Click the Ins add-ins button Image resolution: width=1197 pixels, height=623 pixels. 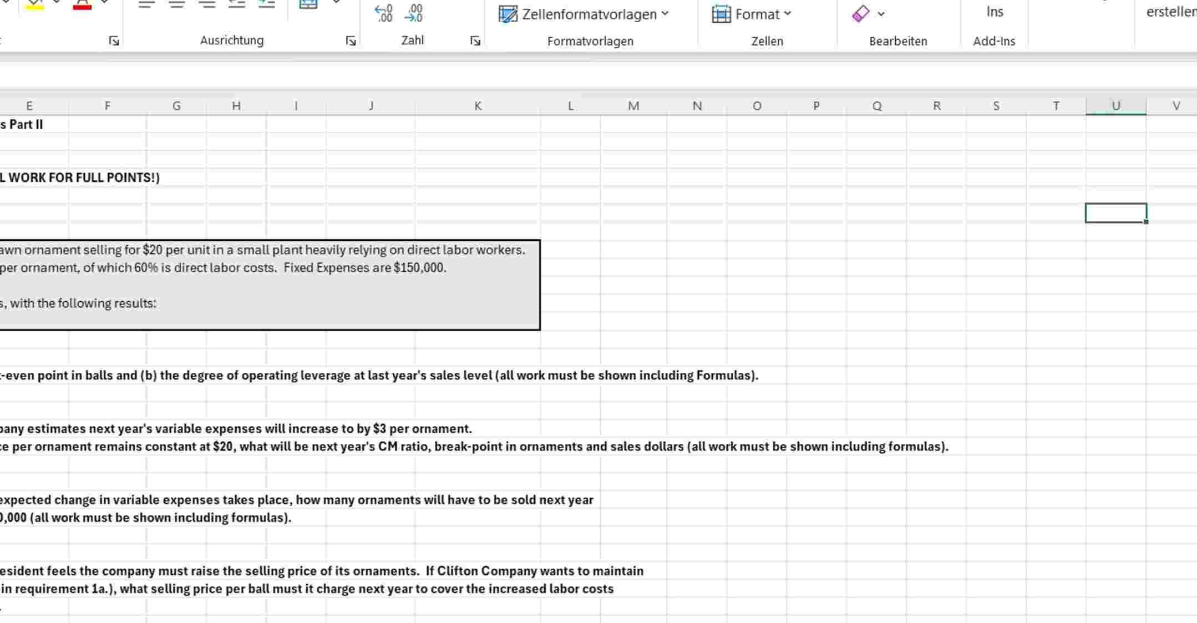(x=995, y=11)
